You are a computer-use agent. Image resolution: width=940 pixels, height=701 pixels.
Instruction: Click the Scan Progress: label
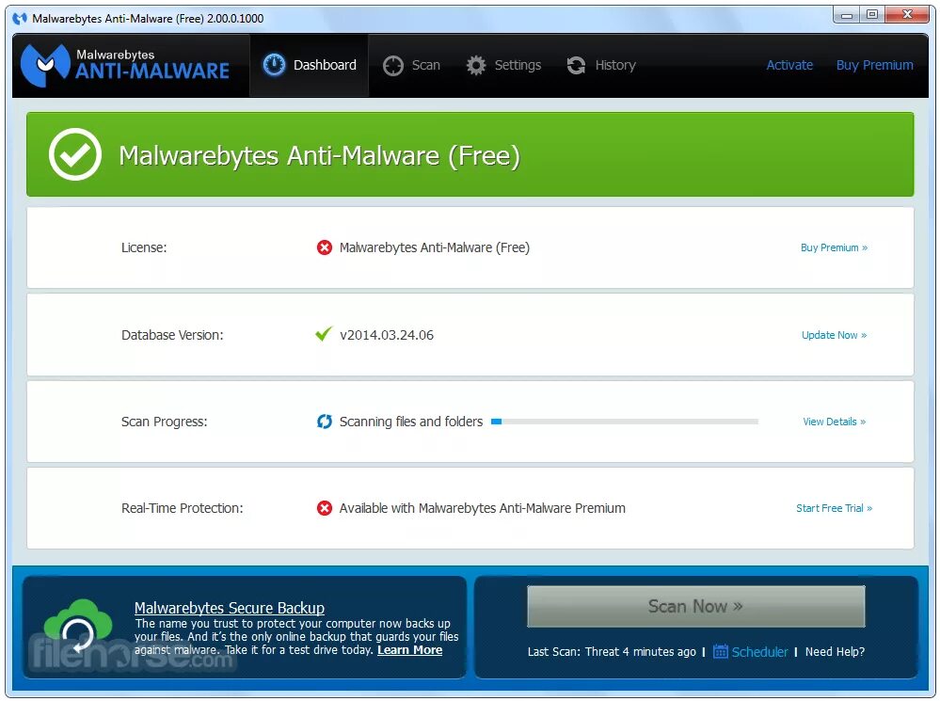tap(165, 422)
